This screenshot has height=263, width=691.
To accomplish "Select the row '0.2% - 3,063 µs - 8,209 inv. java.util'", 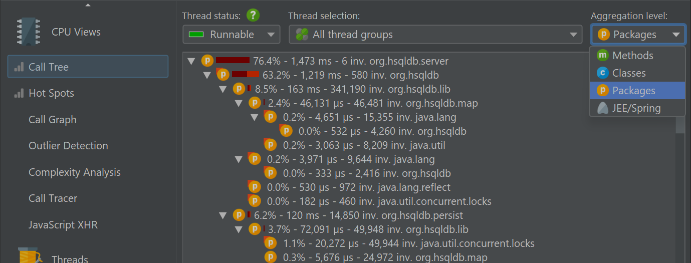I will [x=364, y=145].
